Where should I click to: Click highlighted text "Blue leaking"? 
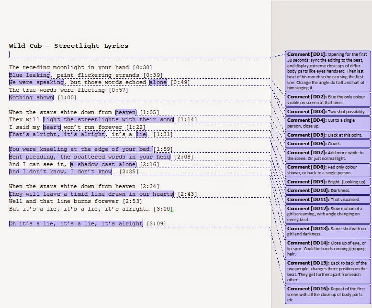coord(29,75)
